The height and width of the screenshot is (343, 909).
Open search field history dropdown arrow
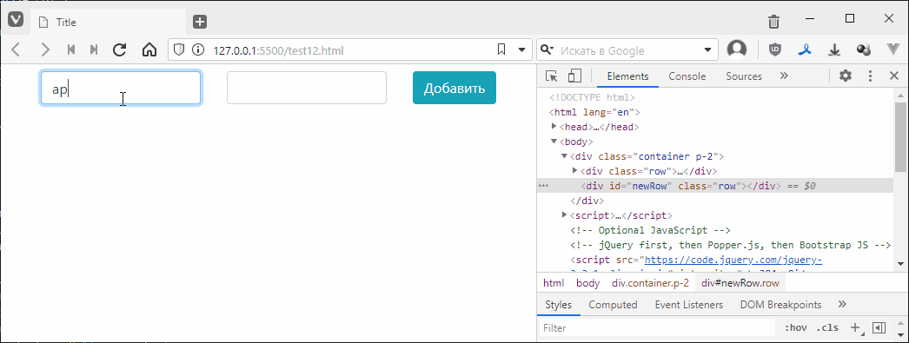point(707,49)
